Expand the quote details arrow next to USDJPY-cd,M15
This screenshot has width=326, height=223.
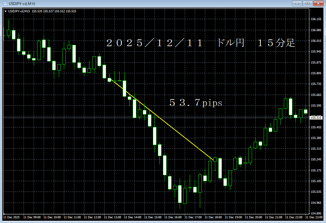(x=6, y=11)
